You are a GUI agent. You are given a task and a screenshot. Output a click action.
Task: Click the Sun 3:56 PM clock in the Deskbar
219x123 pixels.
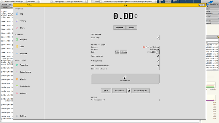(214, 4)
